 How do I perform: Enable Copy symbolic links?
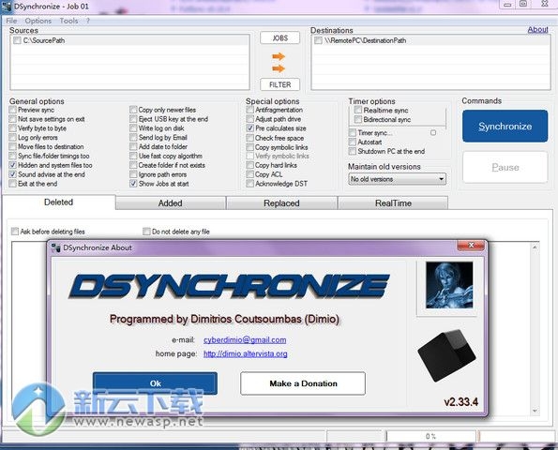click(250, 147)
